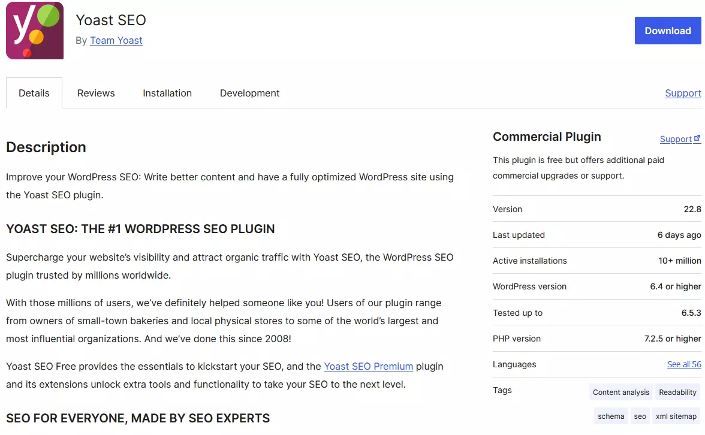Click Support in the tab bar
Viewport: 705px width, 435px height.
tap(682, 93)
